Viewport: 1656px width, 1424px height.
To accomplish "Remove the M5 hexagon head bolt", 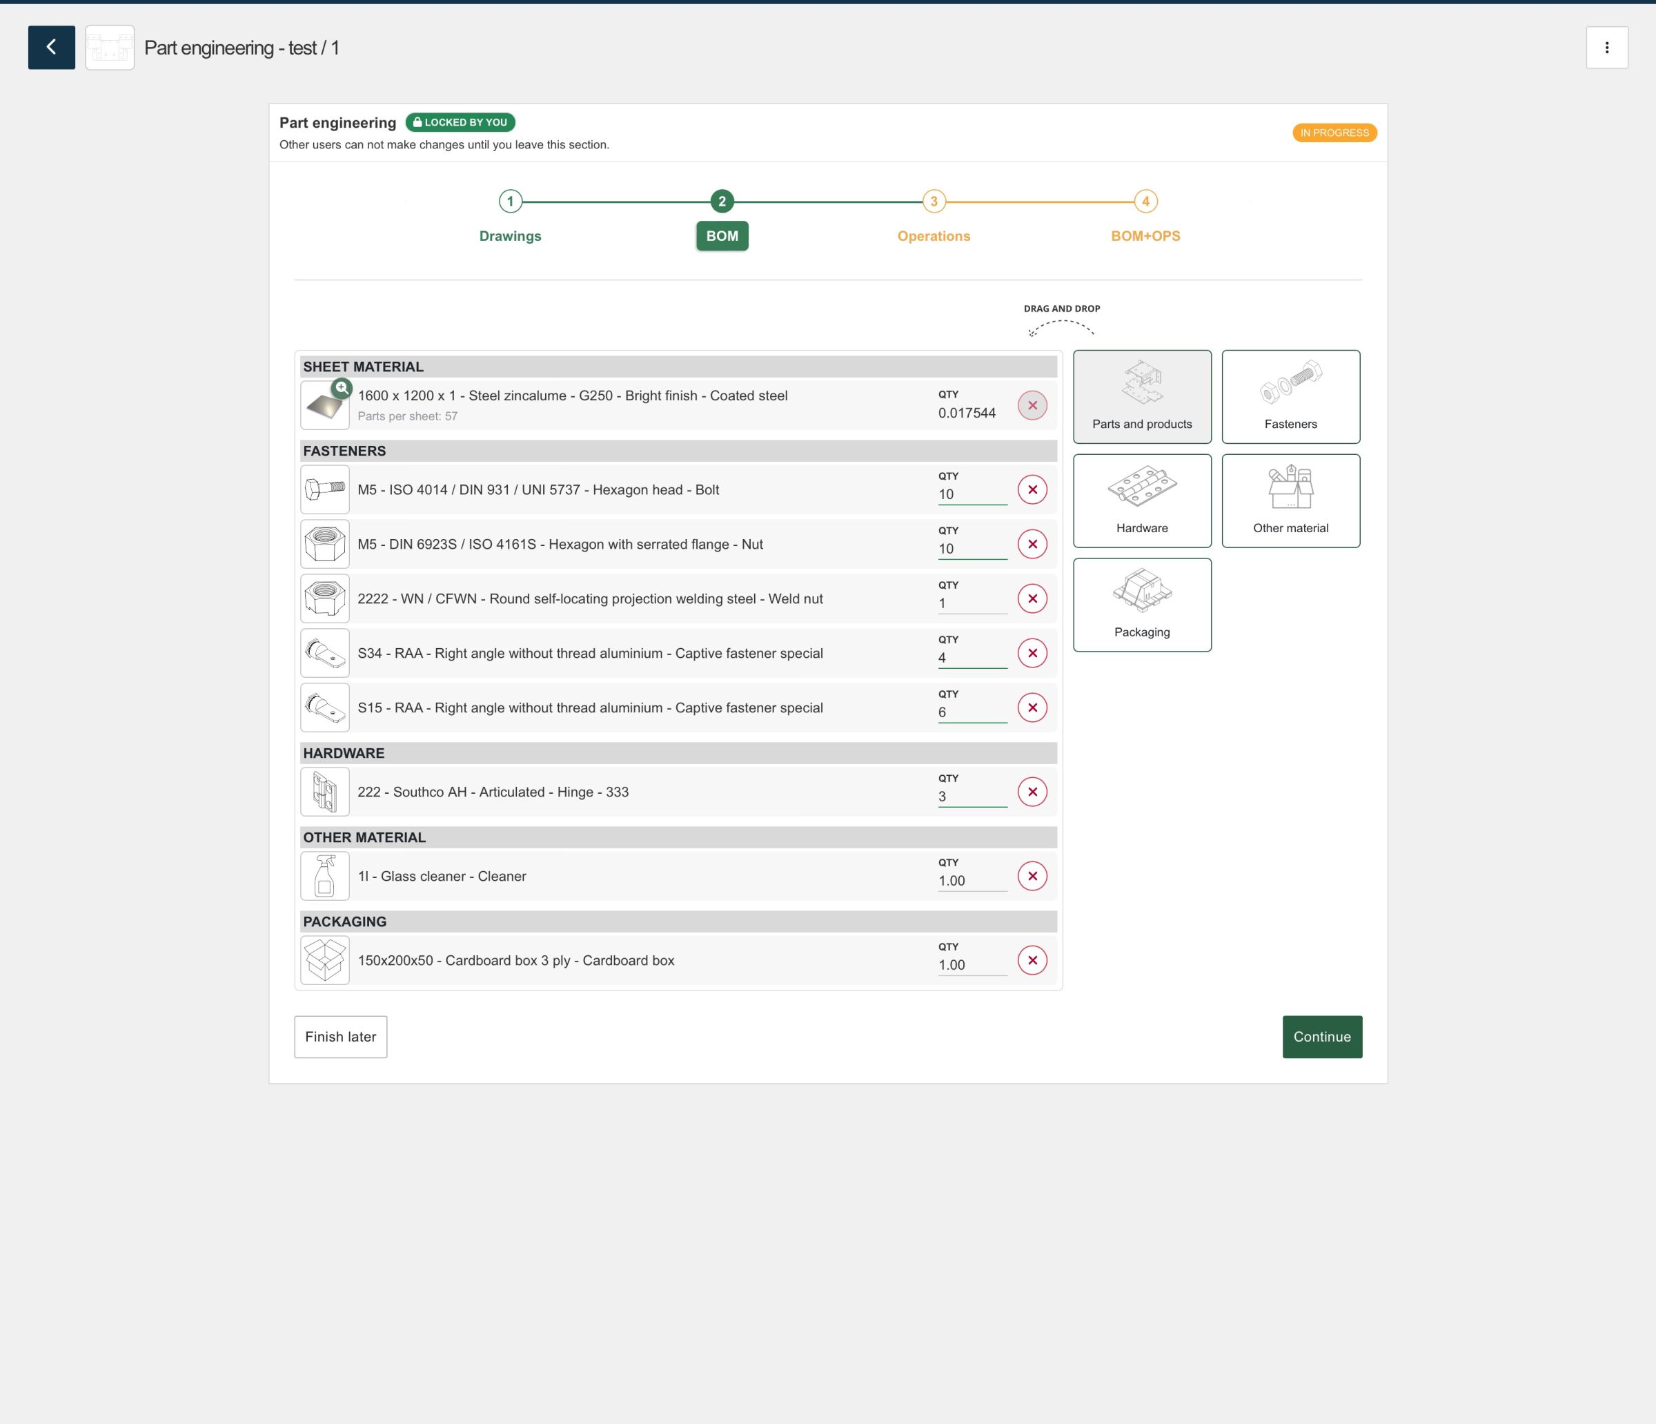I will [x=1032, y=489].
